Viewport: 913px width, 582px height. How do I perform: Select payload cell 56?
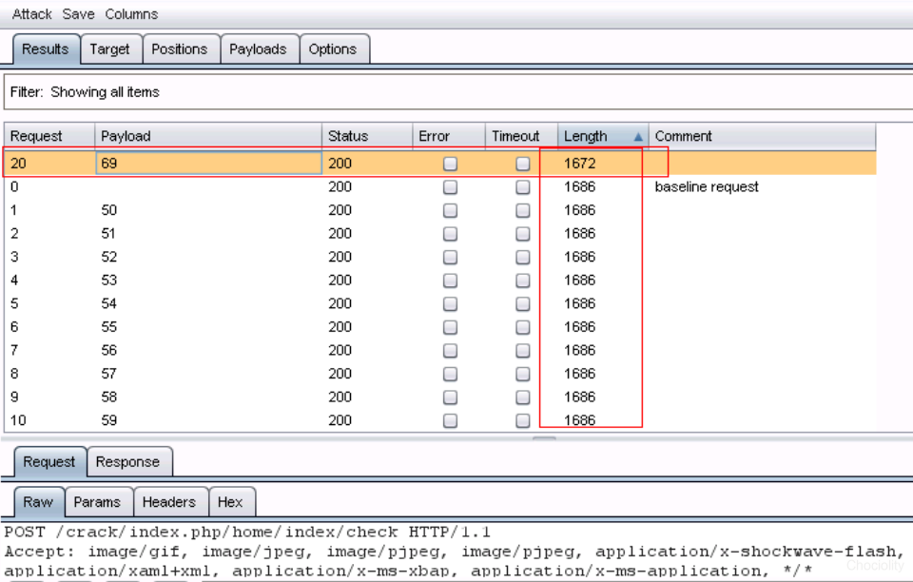[108, 350]
